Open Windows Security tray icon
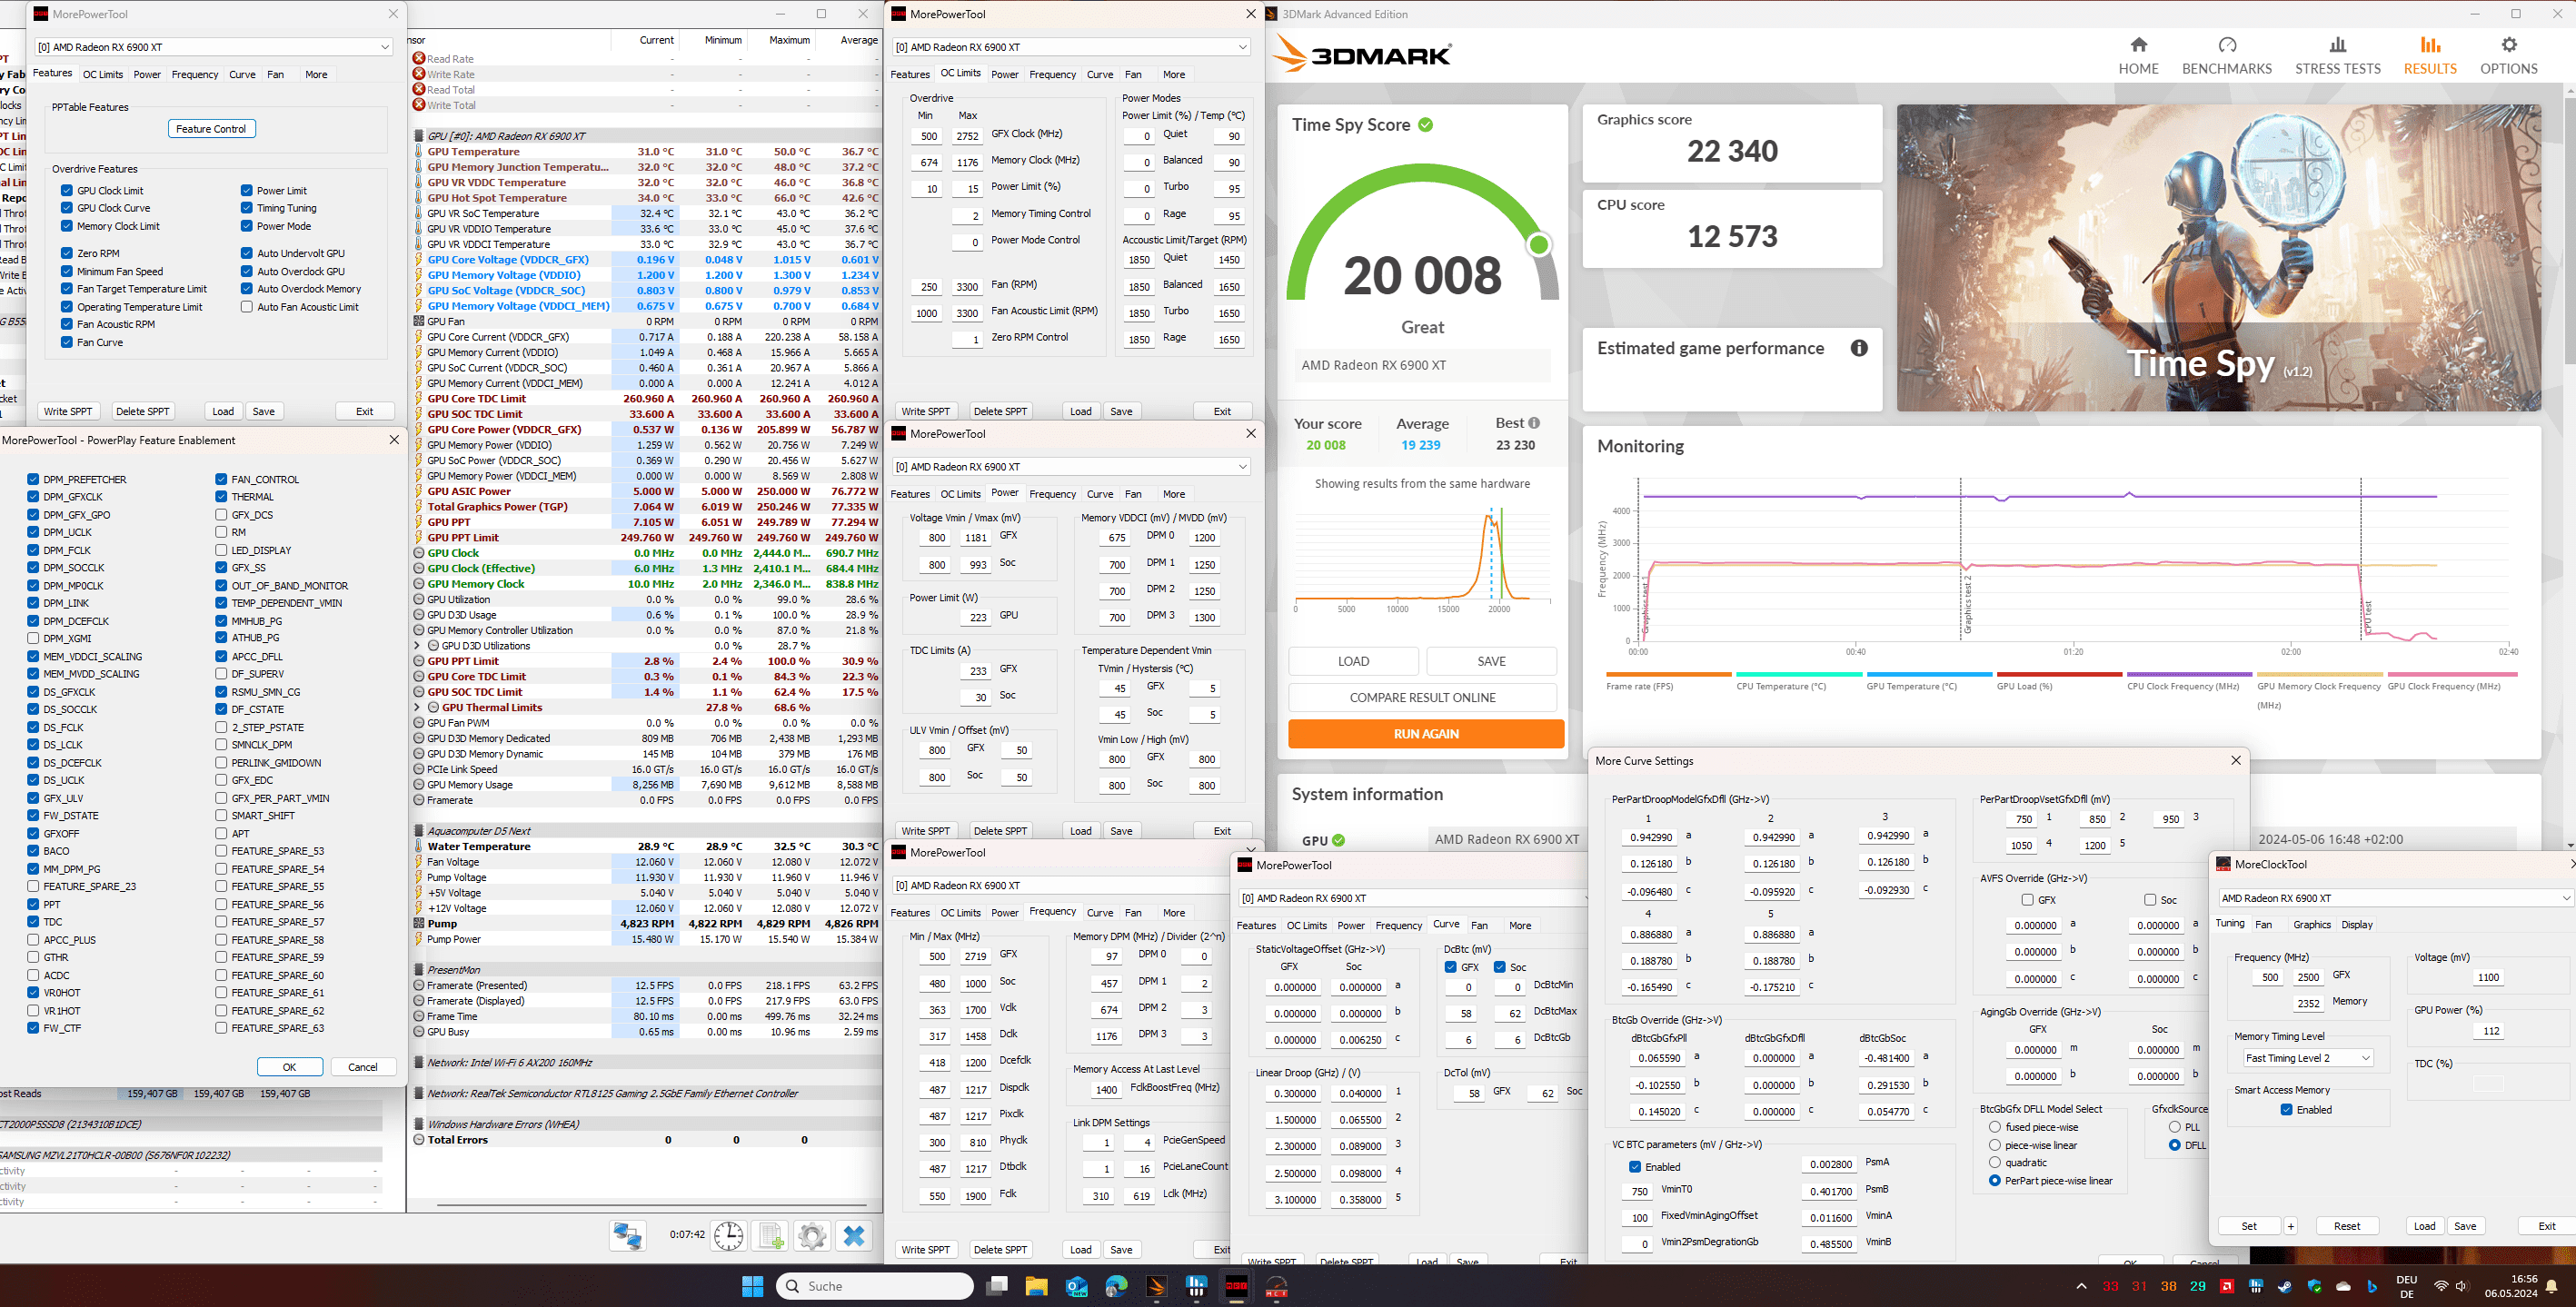Screen dimensions: 2576x1307 coord(2314,1286)
